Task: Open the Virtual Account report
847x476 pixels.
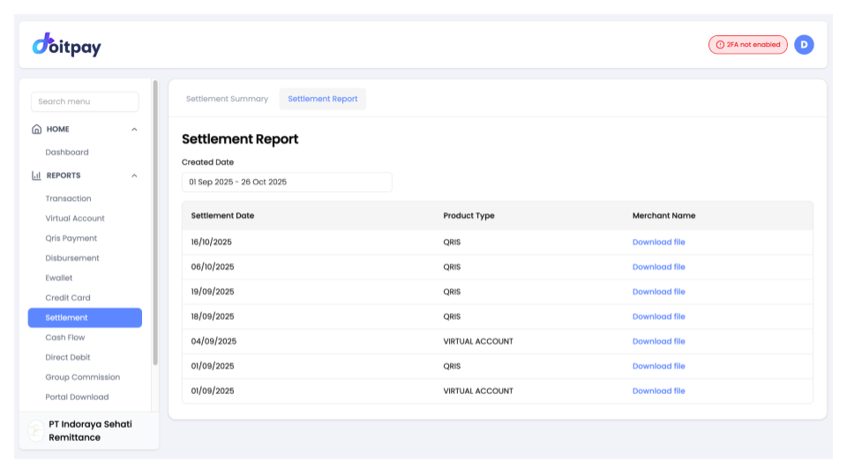Action: [75, 219]
